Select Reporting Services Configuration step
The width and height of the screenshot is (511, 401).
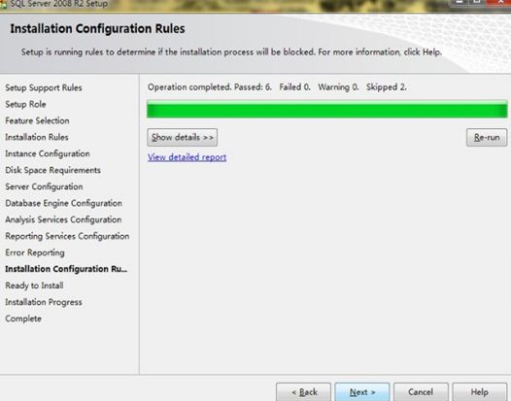(x=67, y=236)
